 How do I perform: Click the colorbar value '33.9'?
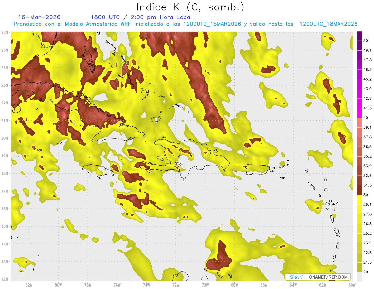(367, 166)
